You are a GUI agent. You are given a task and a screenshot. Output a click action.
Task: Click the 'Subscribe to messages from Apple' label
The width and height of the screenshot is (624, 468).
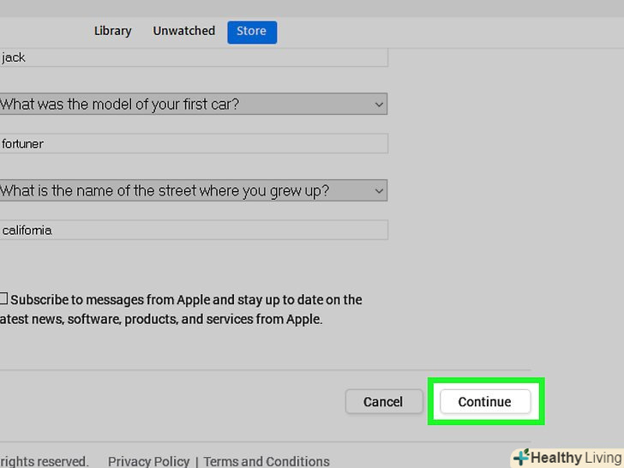click(186, 300)
